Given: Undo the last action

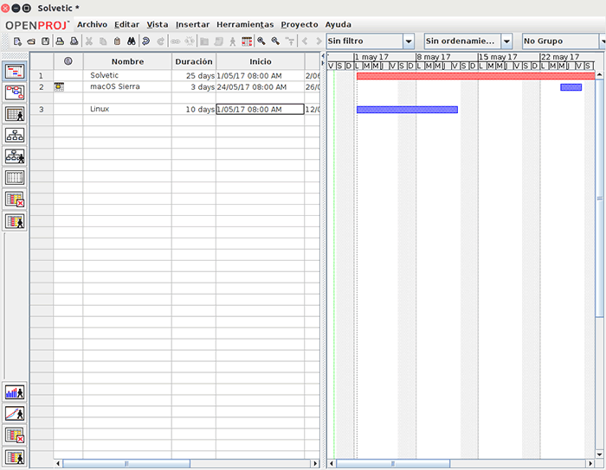Looking at the screenshot, I should (146, 41).
